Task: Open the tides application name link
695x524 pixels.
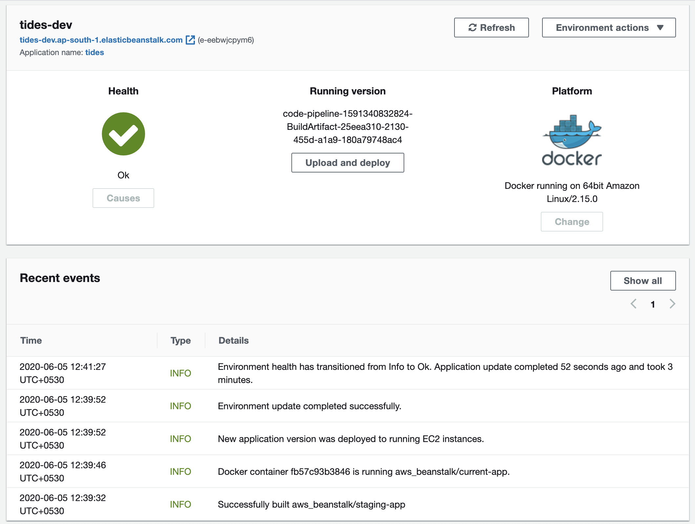Action: (x=95, y=52)
